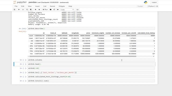172x96 pixels.
Task: Click the scrollbar left arrow of describe output
Action: point(28,56)
